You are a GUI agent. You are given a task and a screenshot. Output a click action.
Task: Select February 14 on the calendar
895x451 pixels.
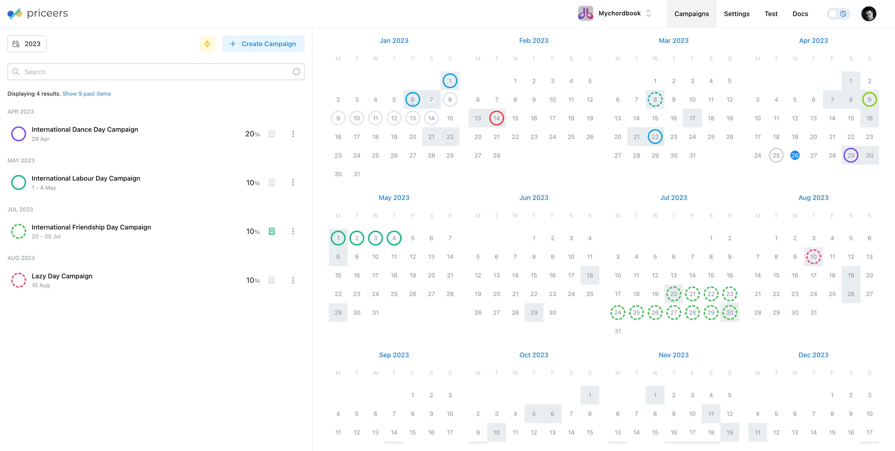click(496, 118)
